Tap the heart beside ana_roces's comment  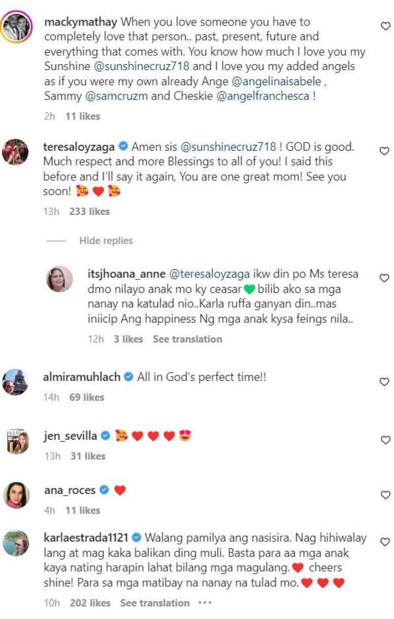[x=386, y=494]
